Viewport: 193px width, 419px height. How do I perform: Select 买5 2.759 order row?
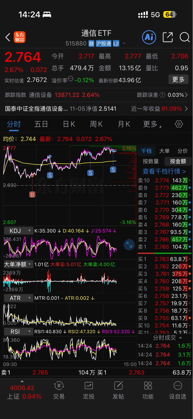click(x=165, y=288)
